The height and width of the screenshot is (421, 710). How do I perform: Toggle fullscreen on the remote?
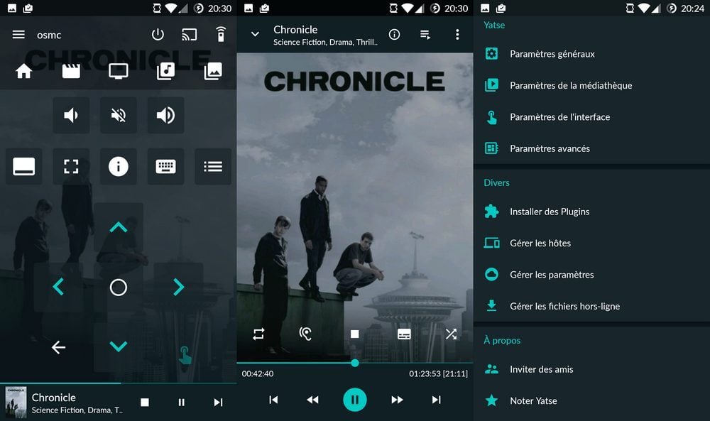71,166
